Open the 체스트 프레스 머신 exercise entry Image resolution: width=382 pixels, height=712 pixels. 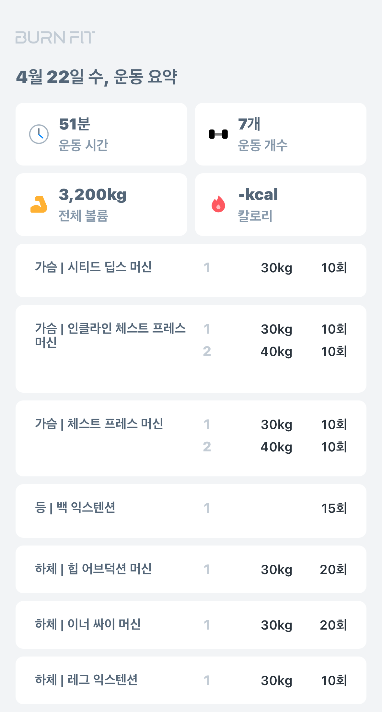pyautogui.click(x=191, y=438)
